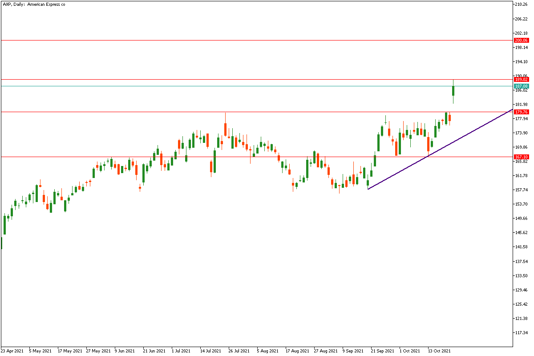Image resolution: width=534 pixels, height=356 pixels.
Task: Click the 1 Jul 2021 date label
Action: tap(180, 351)
